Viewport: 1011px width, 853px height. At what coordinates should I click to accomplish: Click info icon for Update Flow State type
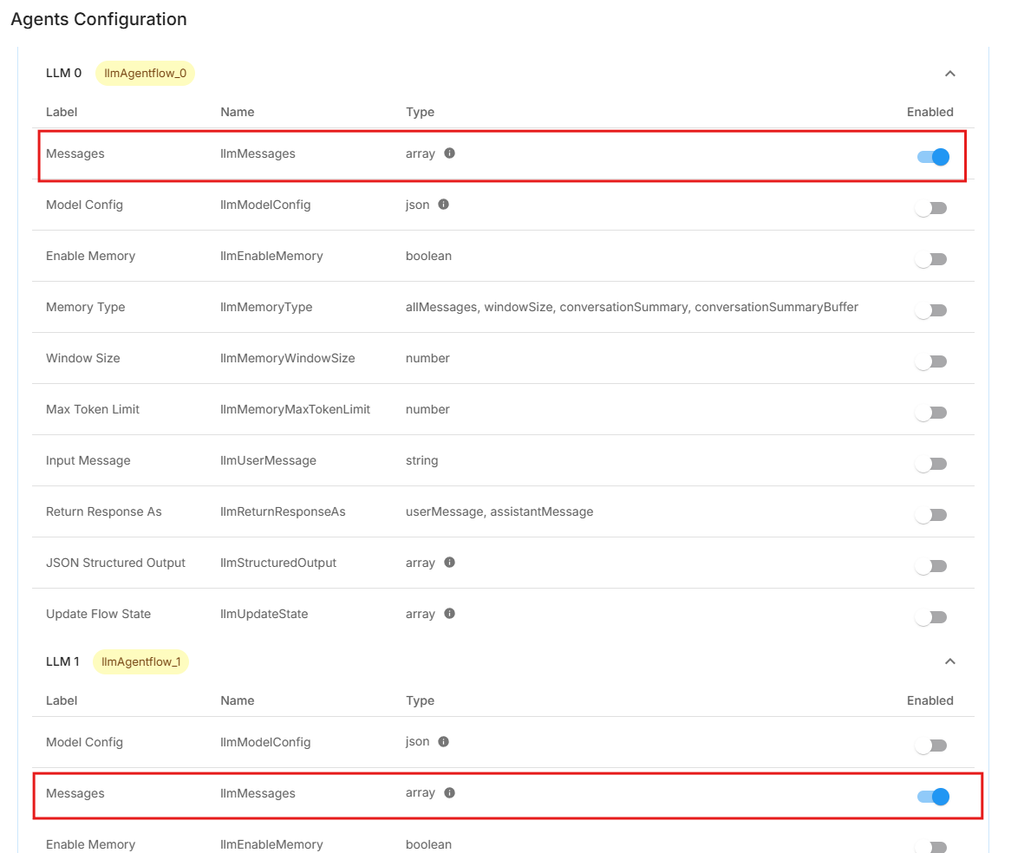coord(449,614)
